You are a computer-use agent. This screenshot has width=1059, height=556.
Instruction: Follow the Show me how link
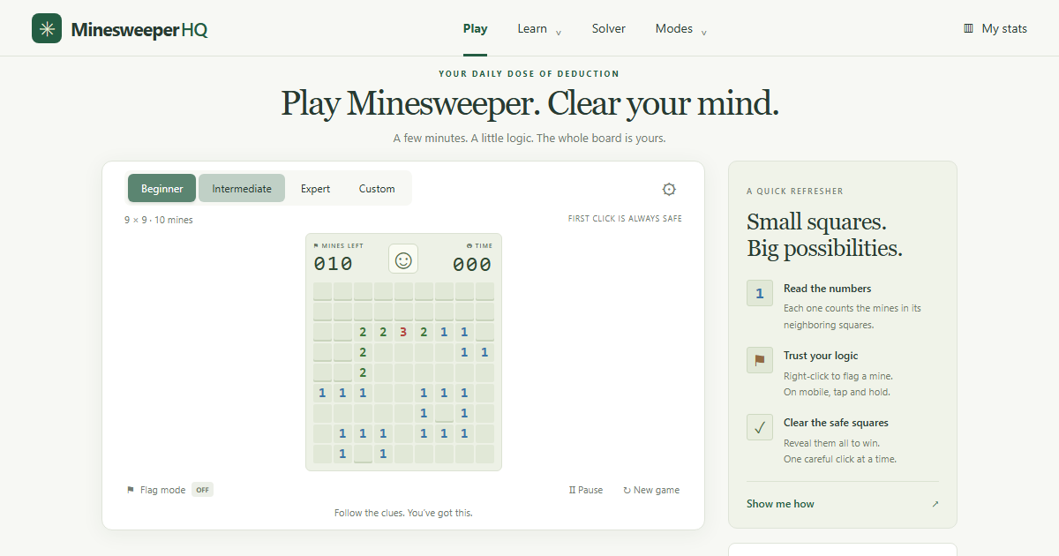pyautogui.click(x=843, y=504)
